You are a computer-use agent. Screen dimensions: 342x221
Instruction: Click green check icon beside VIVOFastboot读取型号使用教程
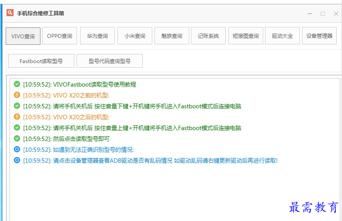point(17,84)
